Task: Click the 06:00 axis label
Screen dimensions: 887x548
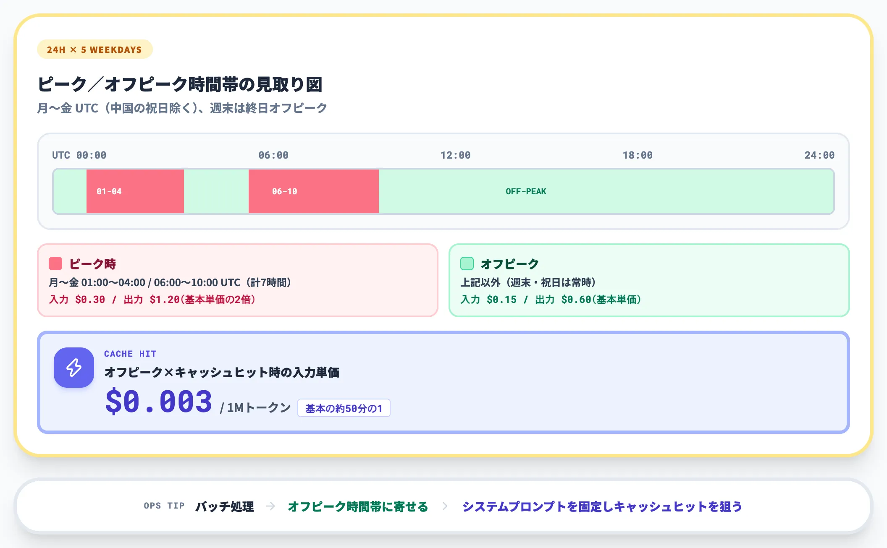Action: click(273, 155)
